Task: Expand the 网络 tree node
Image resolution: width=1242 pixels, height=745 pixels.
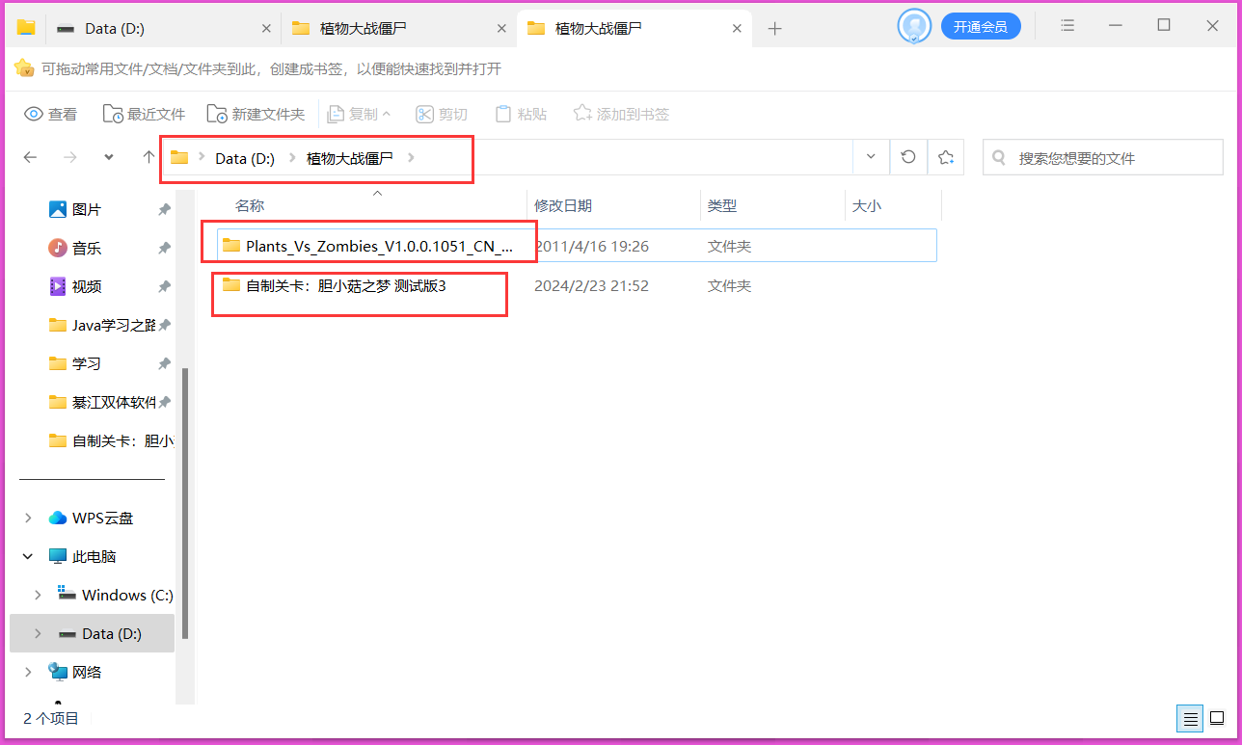Action: 28,672
